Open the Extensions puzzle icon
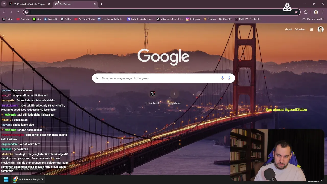This screenshot has height=184, width=327. coord(306,12)
